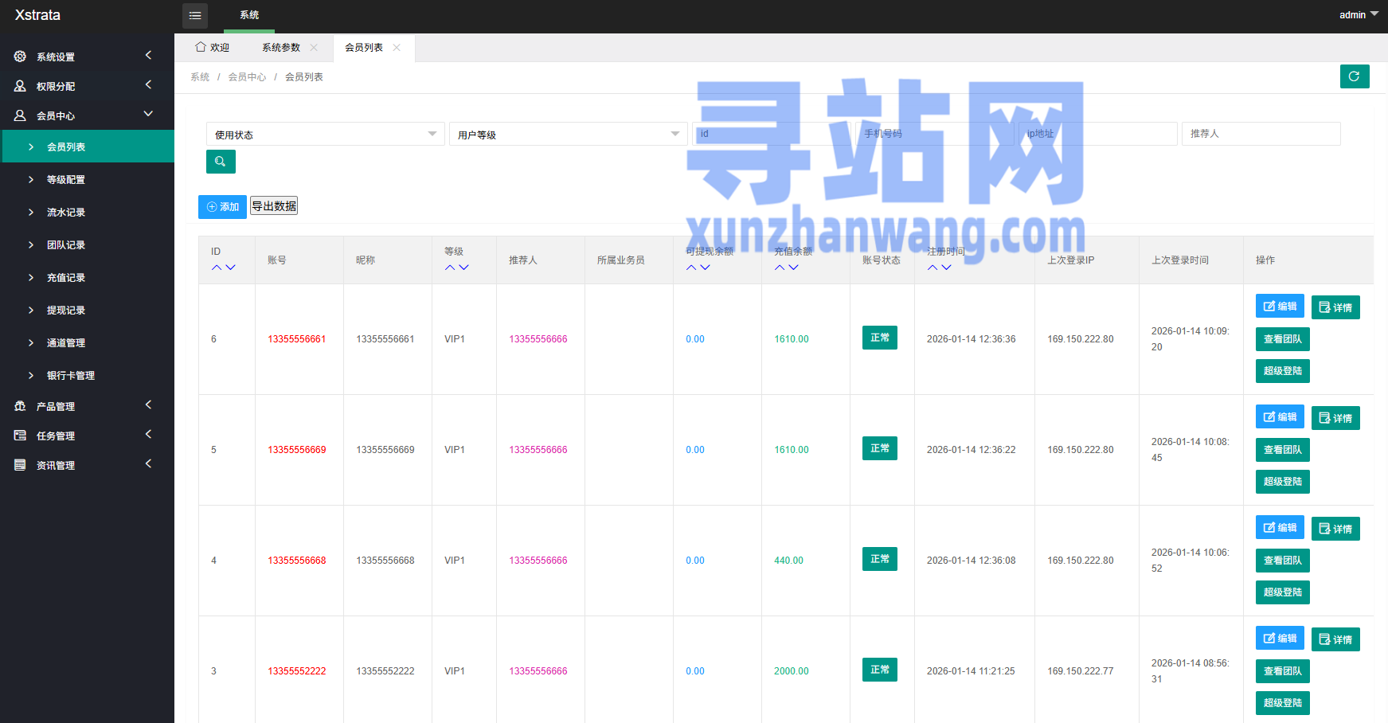Click the 添加 button
Screen dimensions: 1388x723
pyautogui.click(x=222, y=207)
